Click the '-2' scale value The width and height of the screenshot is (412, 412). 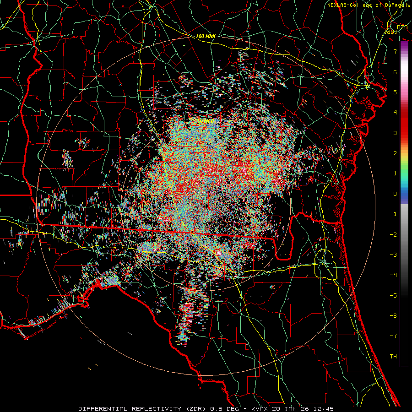(x=393, y=235)
